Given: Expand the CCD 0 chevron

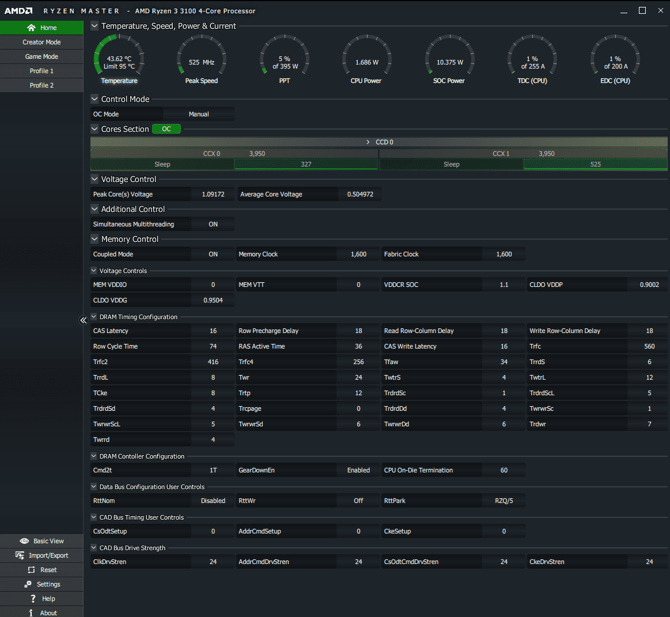Looking at the screenshot, I should (368, 142).
